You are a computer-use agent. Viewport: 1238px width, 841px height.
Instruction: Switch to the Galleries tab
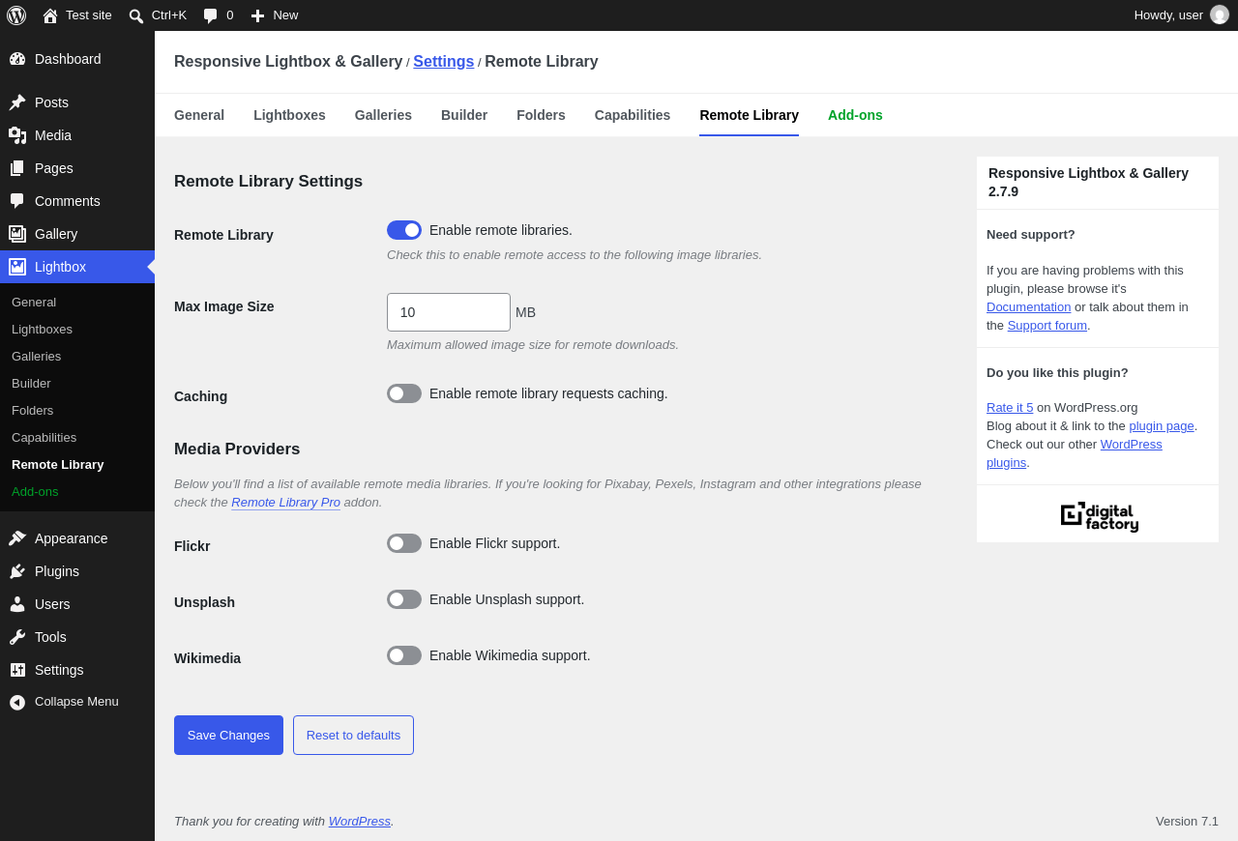[383, 115]
